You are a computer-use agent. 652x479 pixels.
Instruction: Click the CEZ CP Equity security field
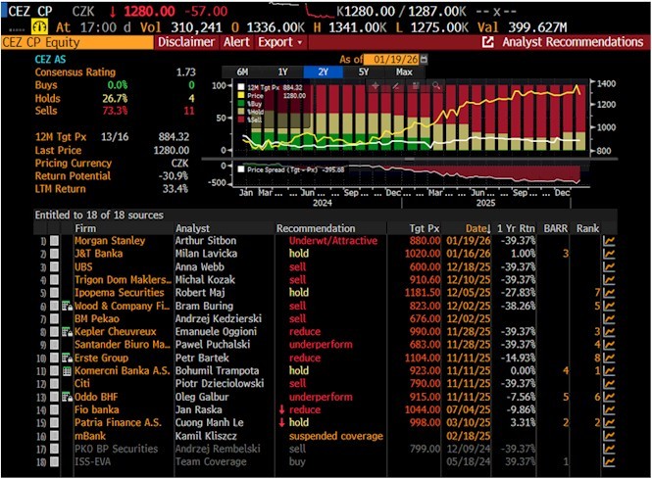[x=69, y=42]
